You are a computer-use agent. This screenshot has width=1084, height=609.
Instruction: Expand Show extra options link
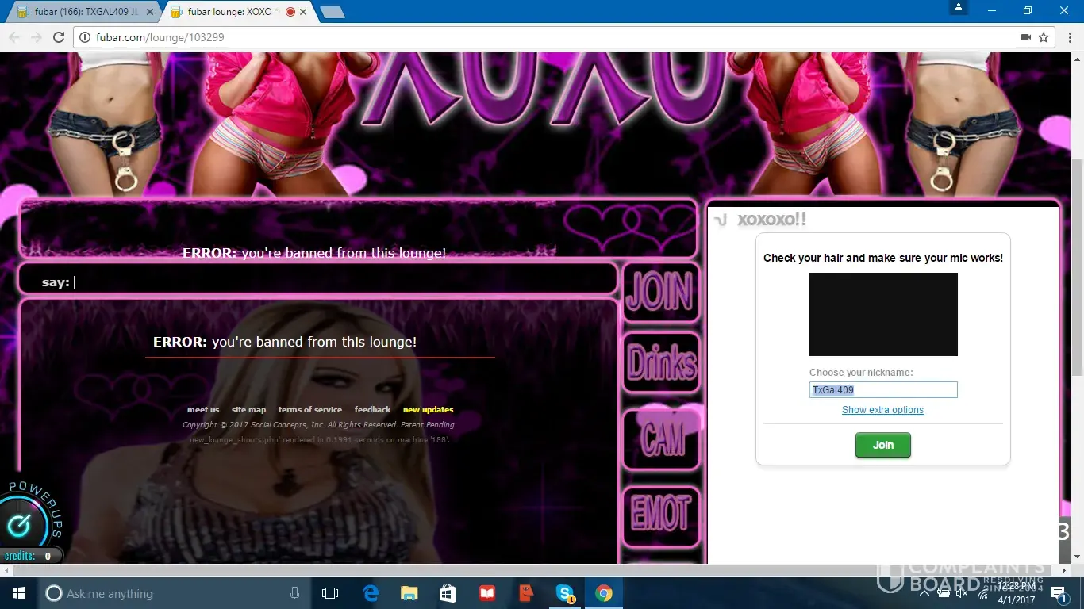pos(882,410)
